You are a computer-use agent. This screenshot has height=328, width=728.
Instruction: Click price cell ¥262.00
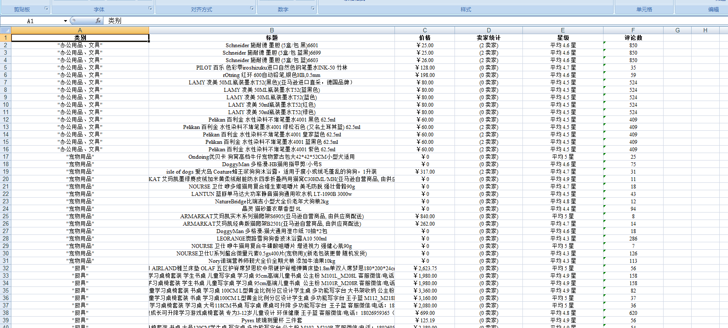[x=425, y=223]
